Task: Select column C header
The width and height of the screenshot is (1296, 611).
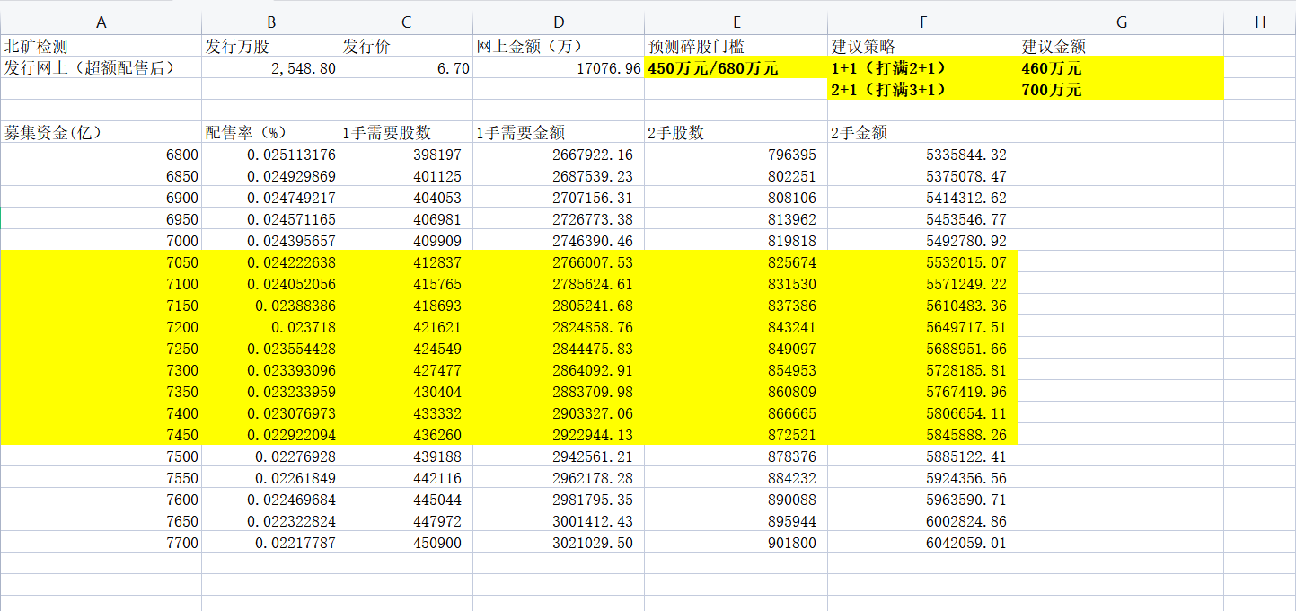Action: [x=406, y=22]
